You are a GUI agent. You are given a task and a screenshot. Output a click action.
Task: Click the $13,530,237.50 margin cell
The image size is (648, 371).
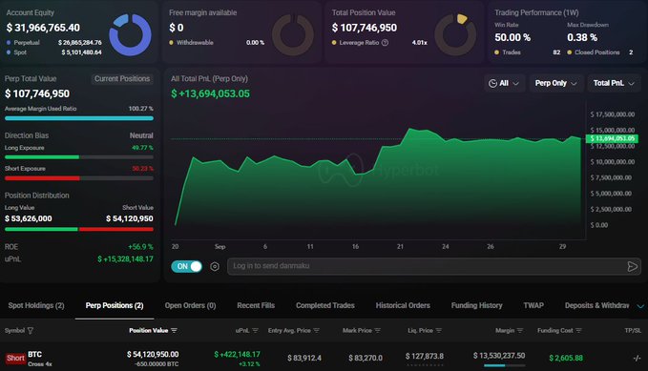click(499, 356)
